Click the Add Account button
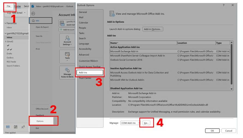 pos(67,30)
